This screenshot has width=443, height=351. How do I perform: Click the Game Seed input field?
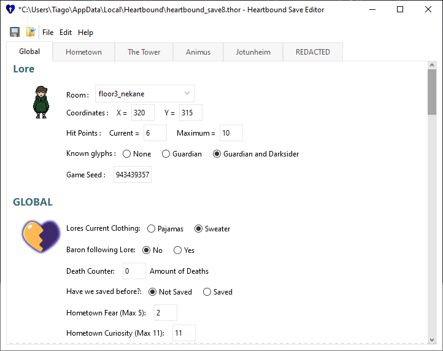click(133, 175)
